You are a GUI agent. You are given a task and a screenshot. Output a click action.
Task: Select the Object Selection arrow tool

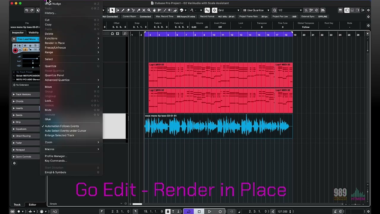click(112, 10)
